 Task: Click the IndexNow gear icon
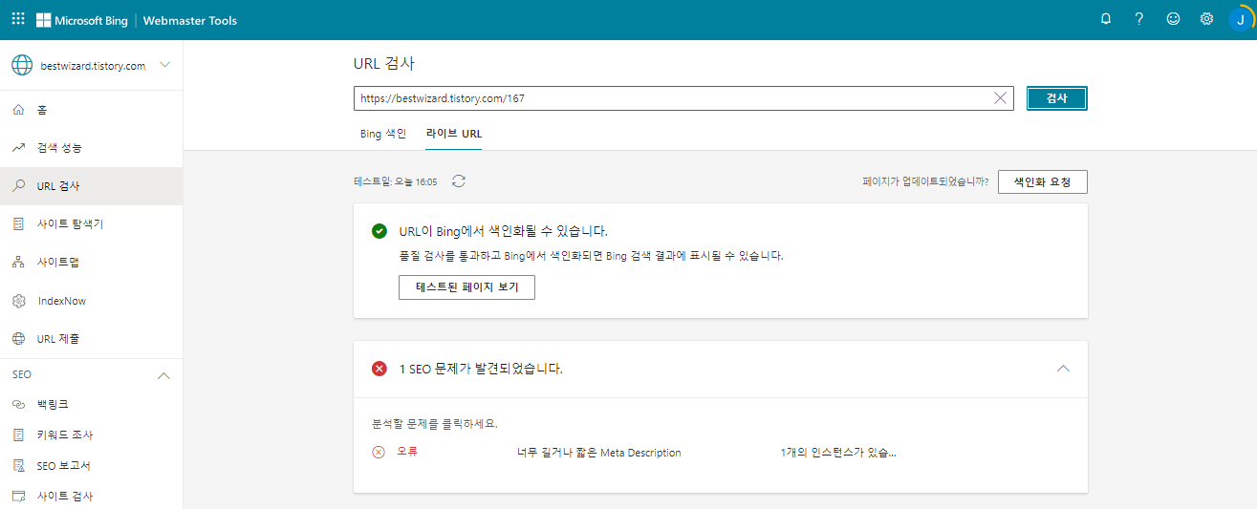point(18,301)
